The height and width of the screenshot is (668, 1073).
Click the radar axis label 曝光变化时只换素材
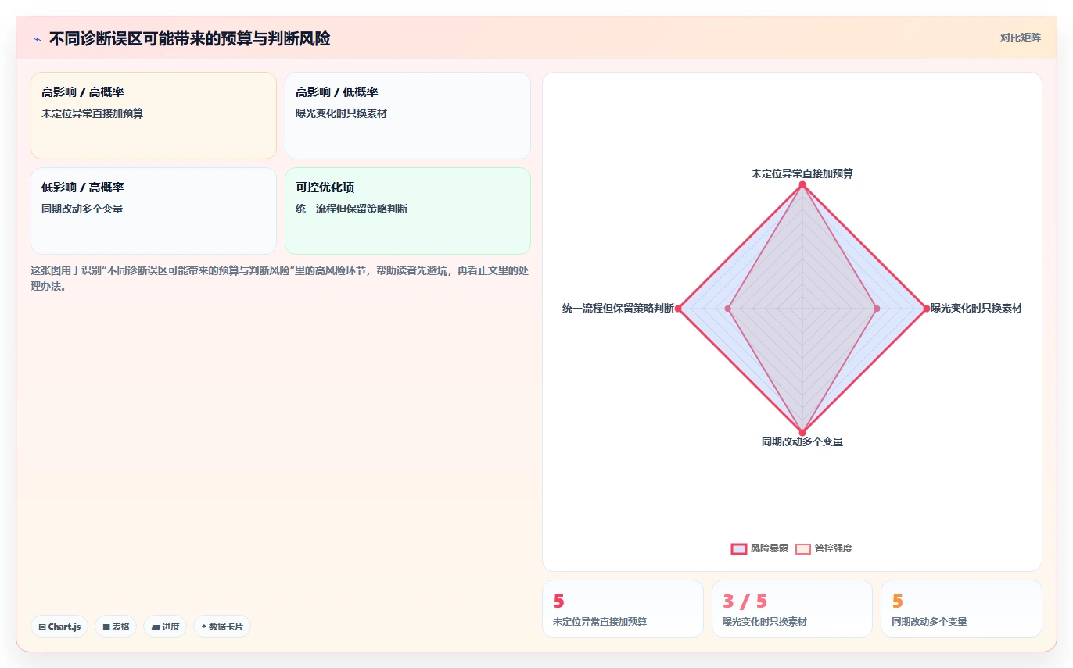(976, 308)
